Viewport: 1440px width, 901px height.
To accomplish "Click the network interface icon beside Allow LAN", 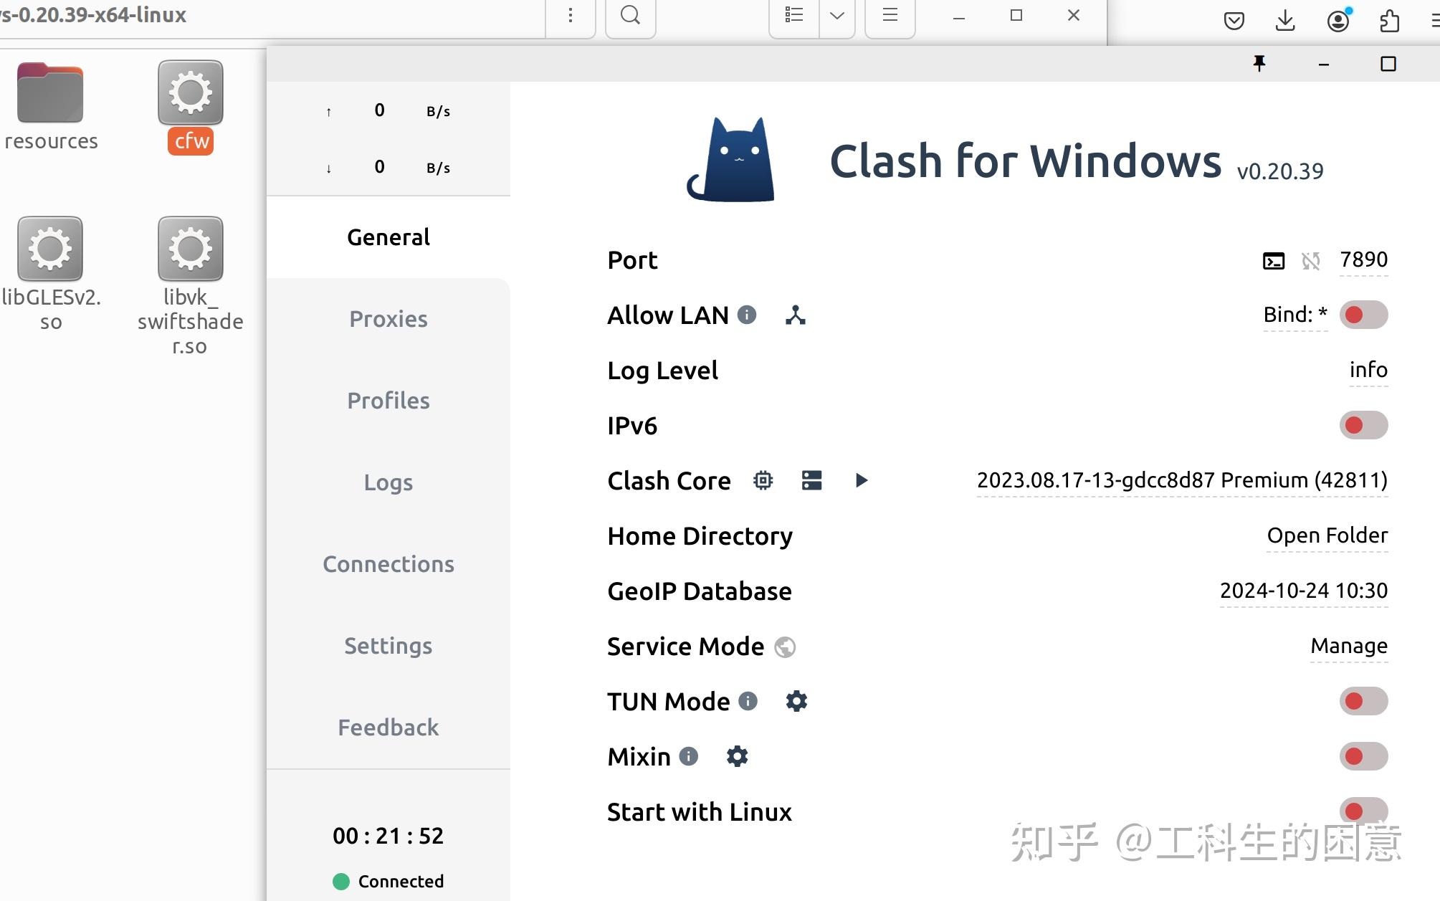I will (796, 315).
